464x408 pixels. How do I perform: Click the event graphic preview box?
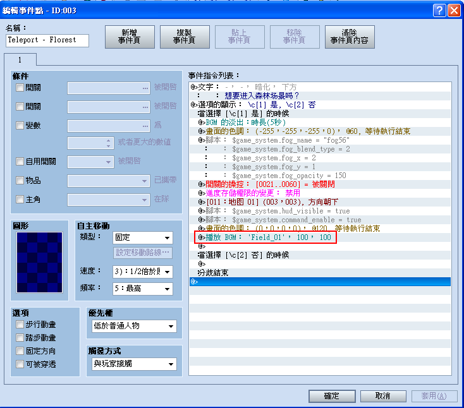[x=40, y=263]
